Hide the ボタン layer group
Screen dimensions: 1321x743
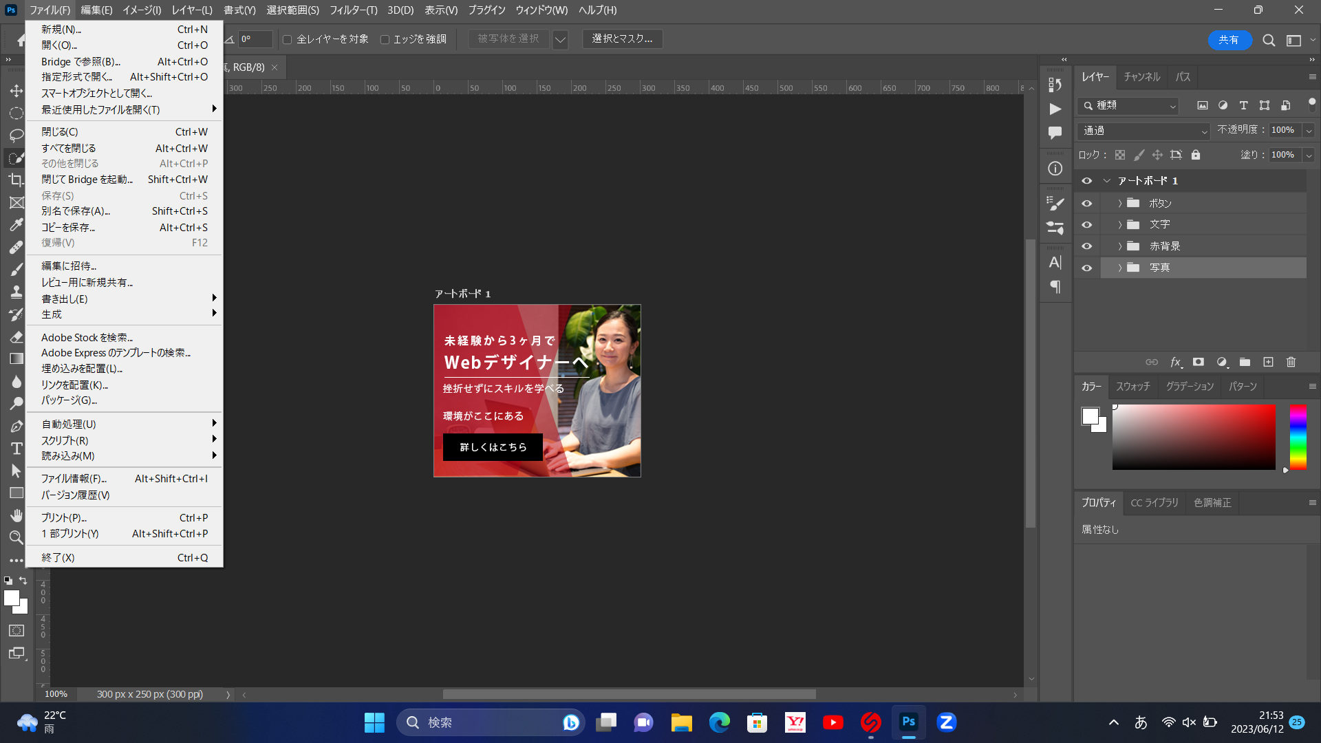(x=1087, y=204)
